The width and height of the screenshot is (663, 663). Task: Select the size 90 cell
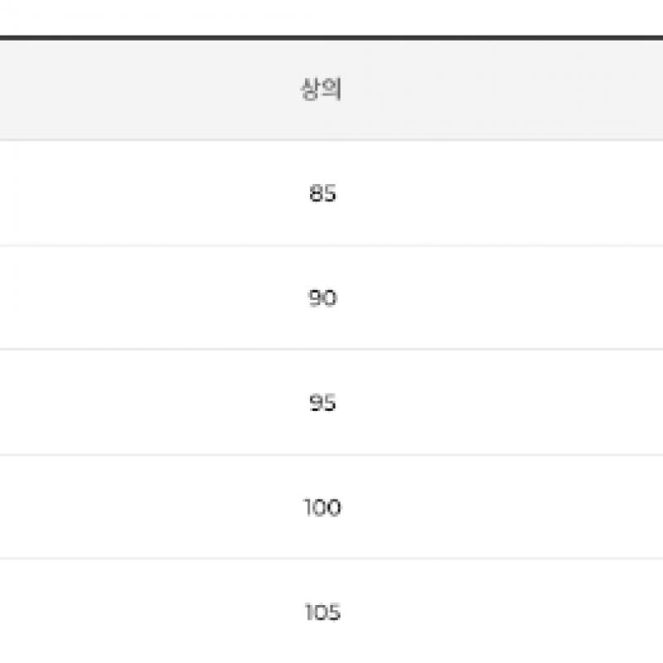point(322,298)
